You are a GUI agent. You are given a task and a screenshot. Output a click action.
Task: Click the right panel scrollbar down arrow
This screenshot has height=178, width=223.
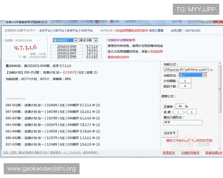pyautogui.click(x=220, y=148)
